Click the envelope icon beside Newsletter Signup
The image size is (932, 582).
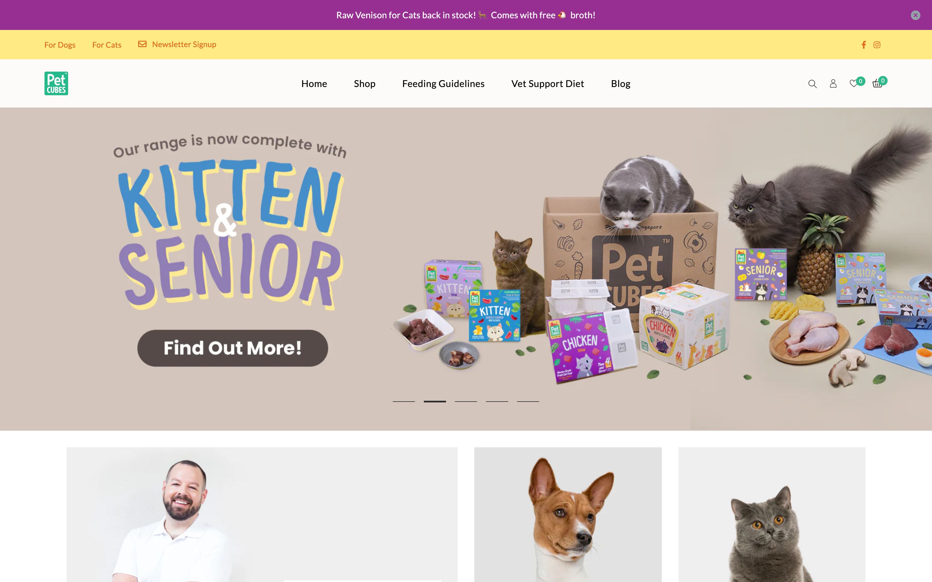click(143, 44)
